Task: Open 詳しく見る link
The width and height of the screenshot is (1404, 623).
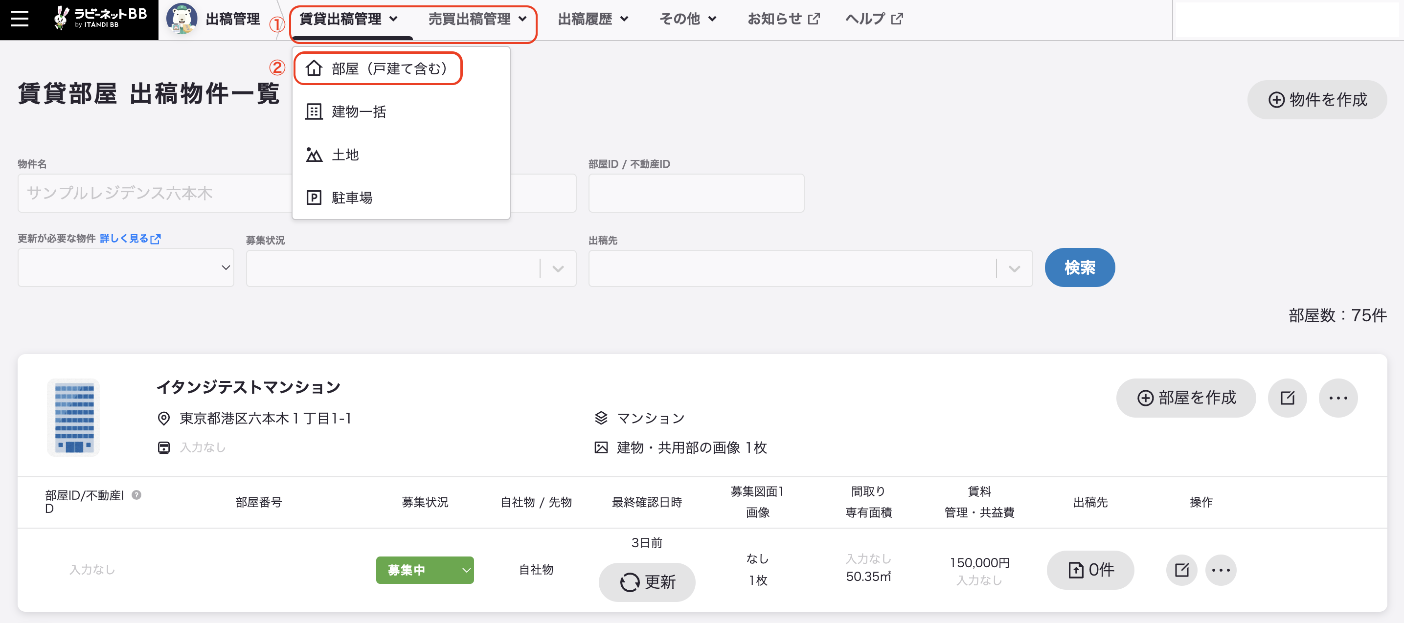Action: point(130,239)
